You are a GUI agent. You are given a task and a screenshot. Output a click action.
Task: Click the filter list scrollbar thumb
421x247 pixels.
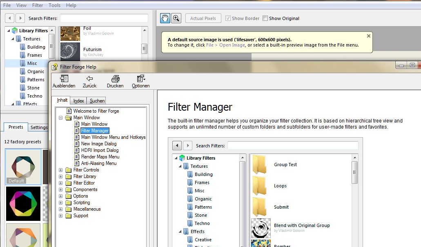tap(144, 49)
